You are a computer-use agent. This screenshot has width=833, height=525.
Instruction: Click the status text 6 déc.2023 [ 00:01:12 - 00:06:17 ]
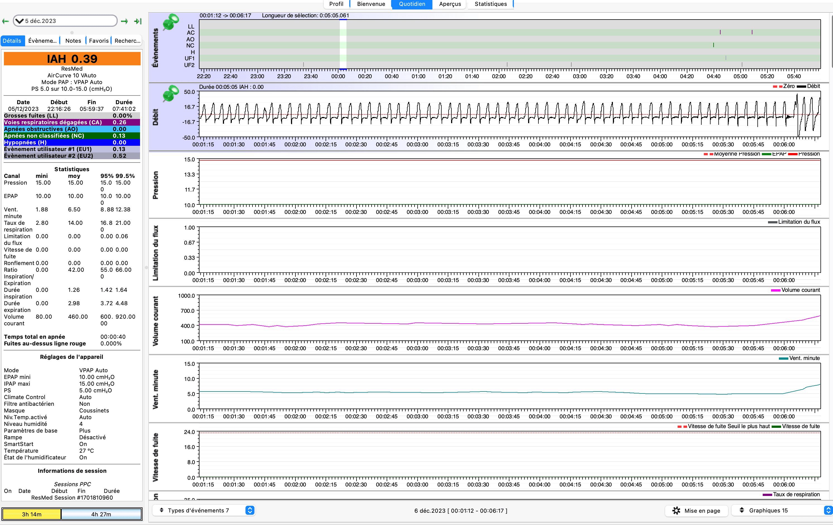pos(461,511)
